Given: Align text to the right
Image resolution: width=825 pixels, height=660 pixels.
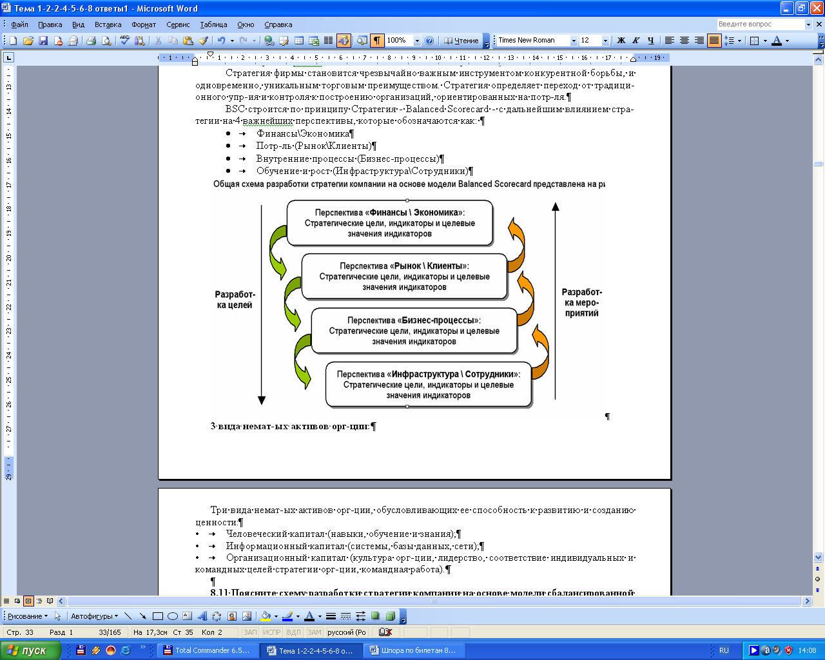Looking at the screenshot, I should click(699, 41).
